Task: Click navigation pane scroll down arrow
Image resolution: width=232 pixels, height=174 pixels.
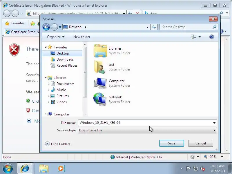Action: [85, 114]
